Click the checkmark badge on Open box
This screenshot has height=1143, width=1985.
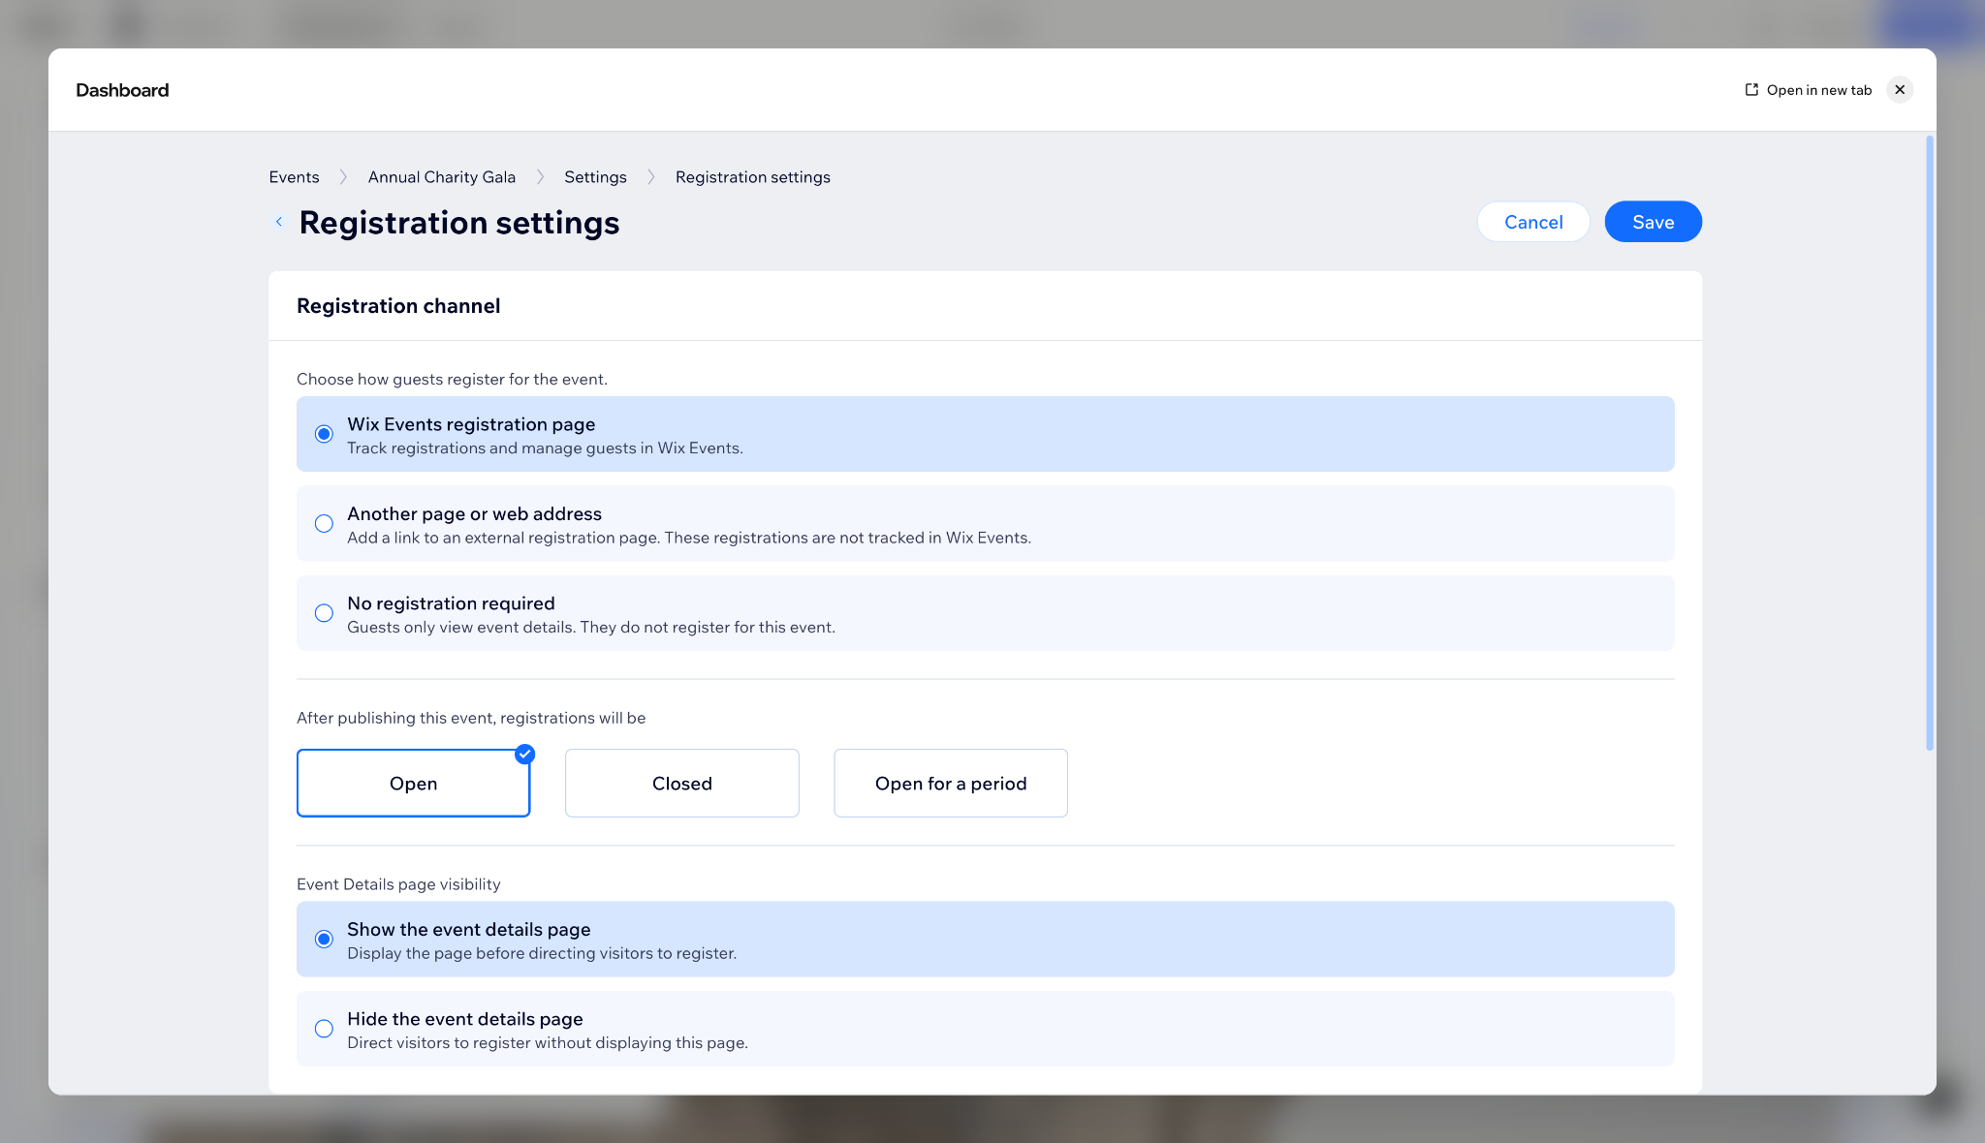tap(525, 754)
